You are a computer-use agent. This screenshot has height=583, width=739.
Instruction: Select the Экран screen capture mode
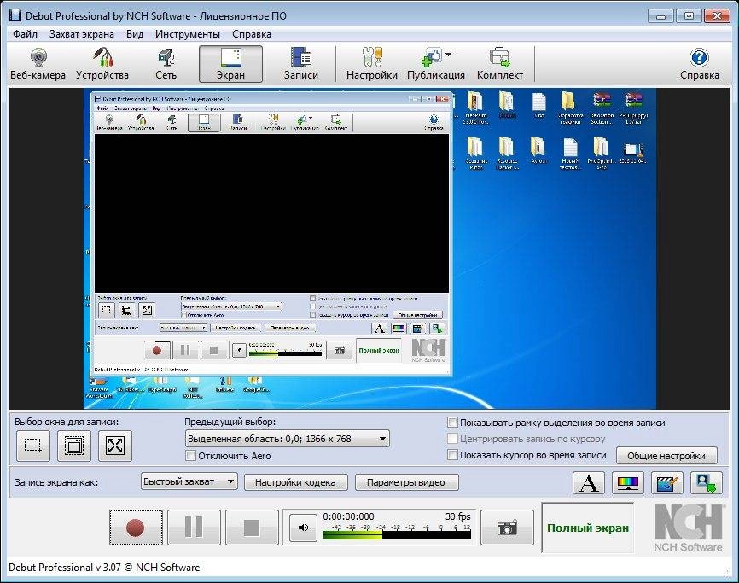[x=230, y=64]
